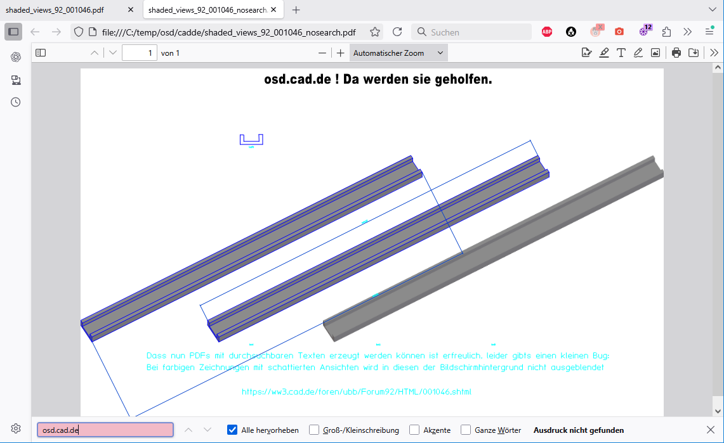The height and width of the screenshot is (443, 724).
Task: Select the add text tool
Action: pos(621,53)
